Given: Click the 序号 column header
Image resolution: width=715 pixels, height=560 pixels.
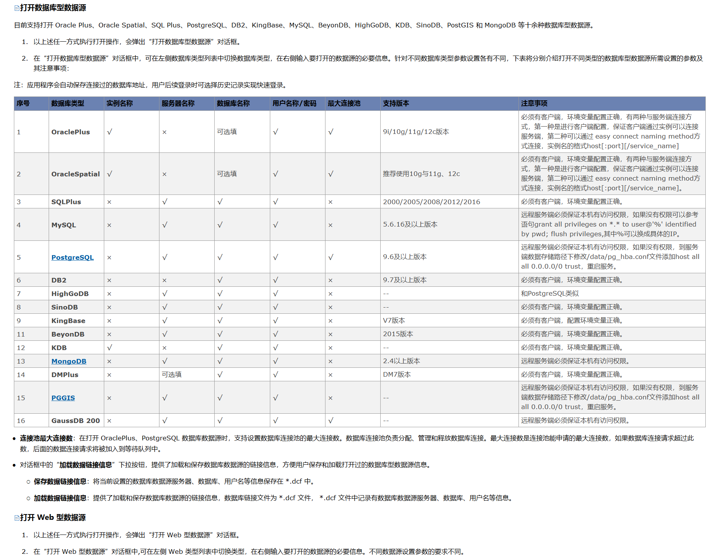Looking at the screenshot, I should point(31,103).
